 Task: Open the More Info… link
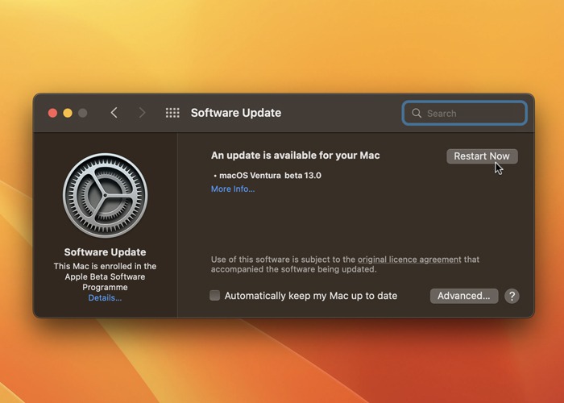coord(233,189)
